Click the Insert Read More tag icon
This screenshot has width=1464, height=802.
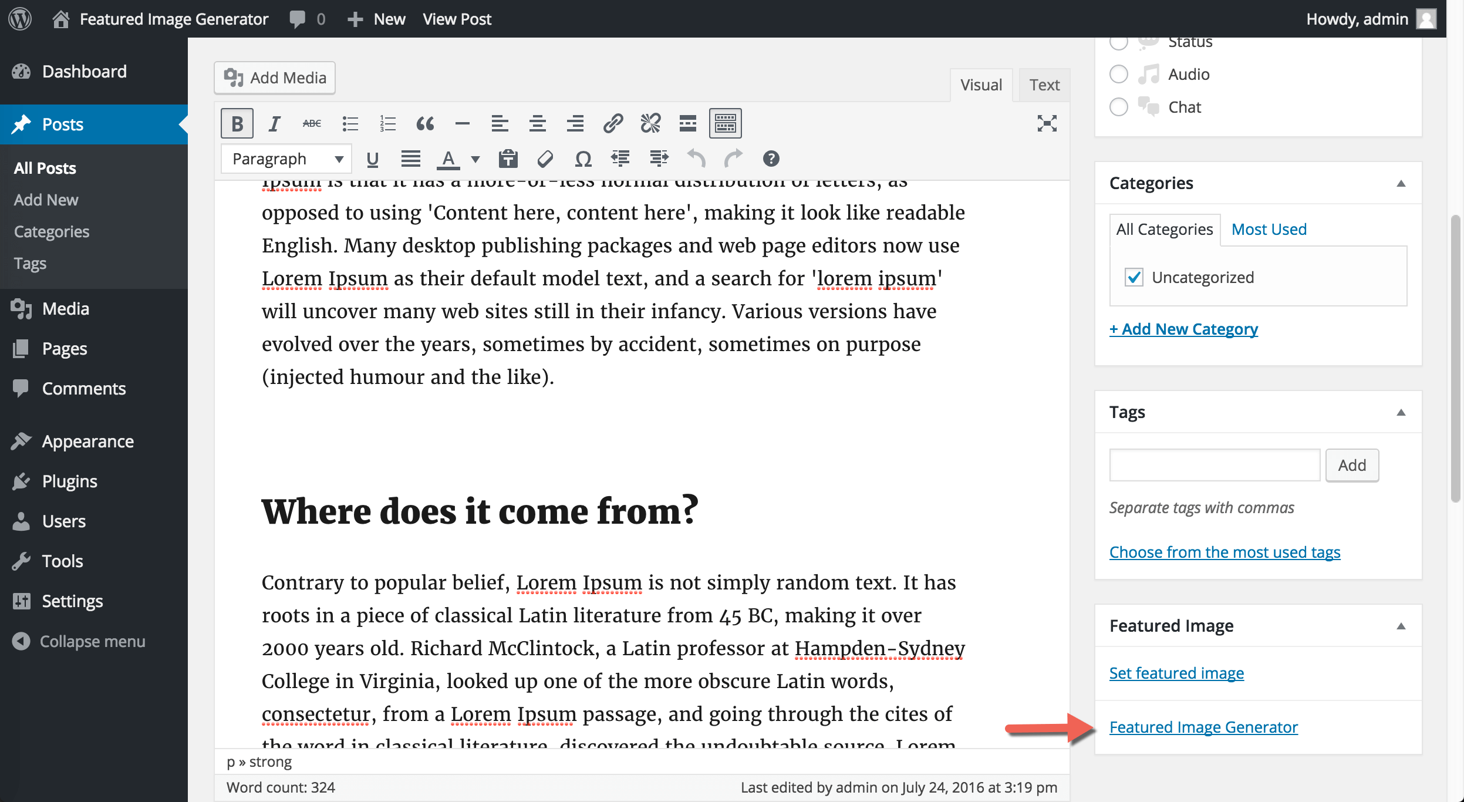[x=687, y=124]
